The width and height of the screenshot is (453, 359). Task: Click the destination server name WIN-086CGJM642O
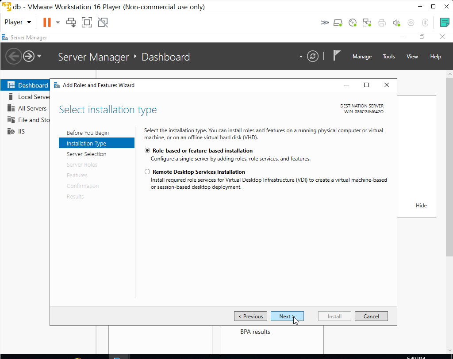(x=364, y=112)
